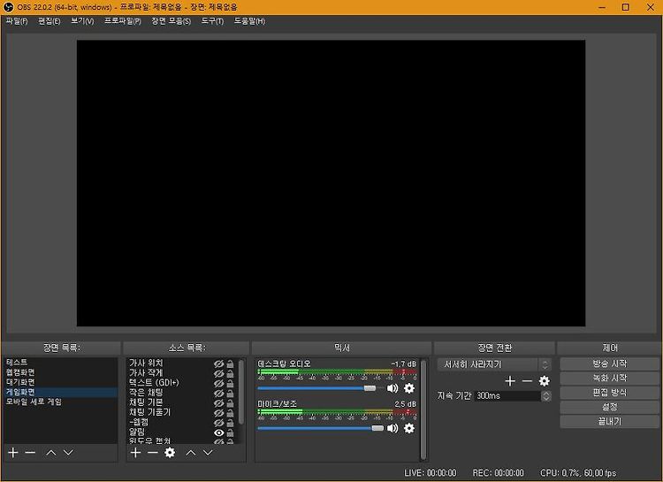
Task: Click the 데스크탑 오디오 volume slider handle
Action: pyautogui.click(x=370, y=388)
